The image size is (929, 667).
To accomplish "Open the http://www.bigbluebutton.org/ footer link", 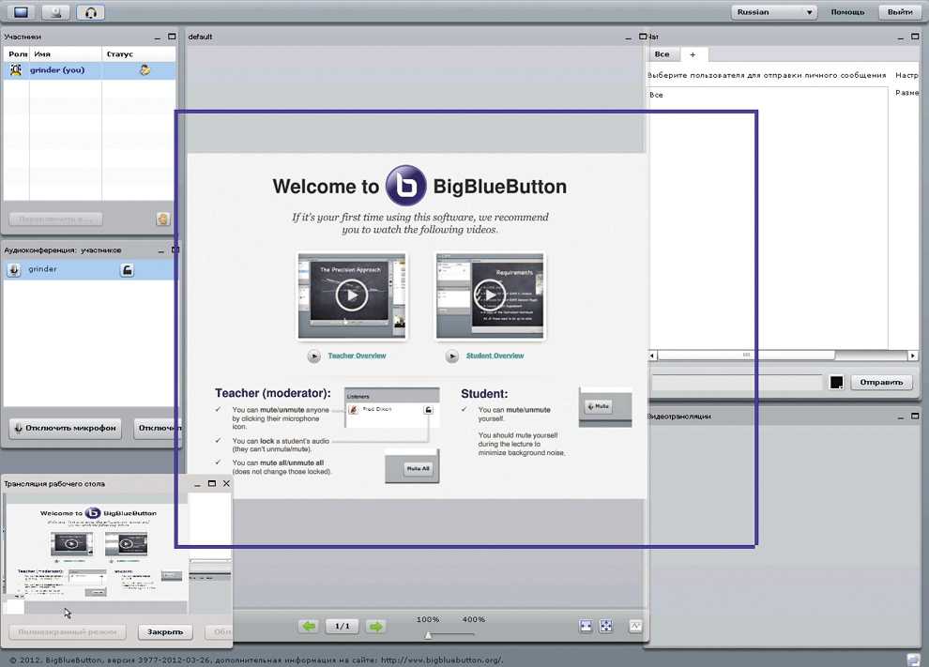I will 441,659.
